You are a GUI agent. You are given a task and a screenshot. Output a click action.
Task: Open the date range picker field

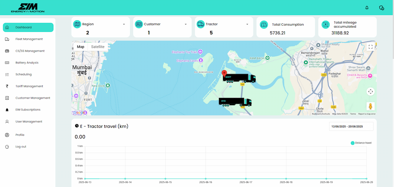pos(351,126)
